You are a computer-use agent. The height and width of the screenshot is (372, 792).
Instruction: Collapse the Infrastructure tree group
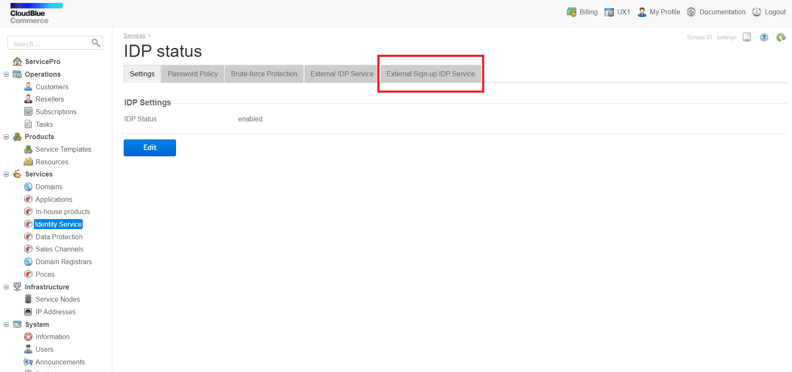point(6,287)
